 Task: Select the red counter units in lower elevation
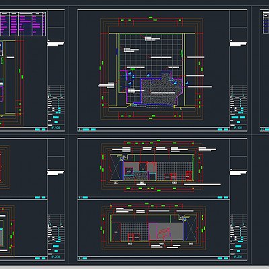click(x=134, y=237)
